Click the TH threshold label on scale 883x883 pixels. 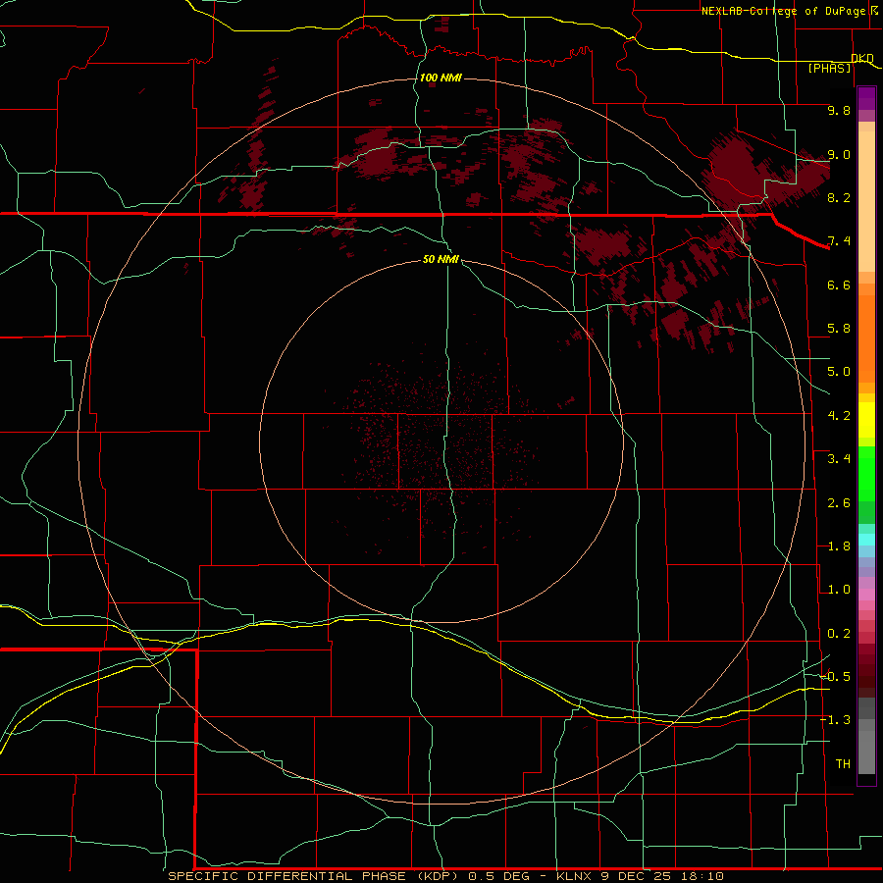coord(843,764)
